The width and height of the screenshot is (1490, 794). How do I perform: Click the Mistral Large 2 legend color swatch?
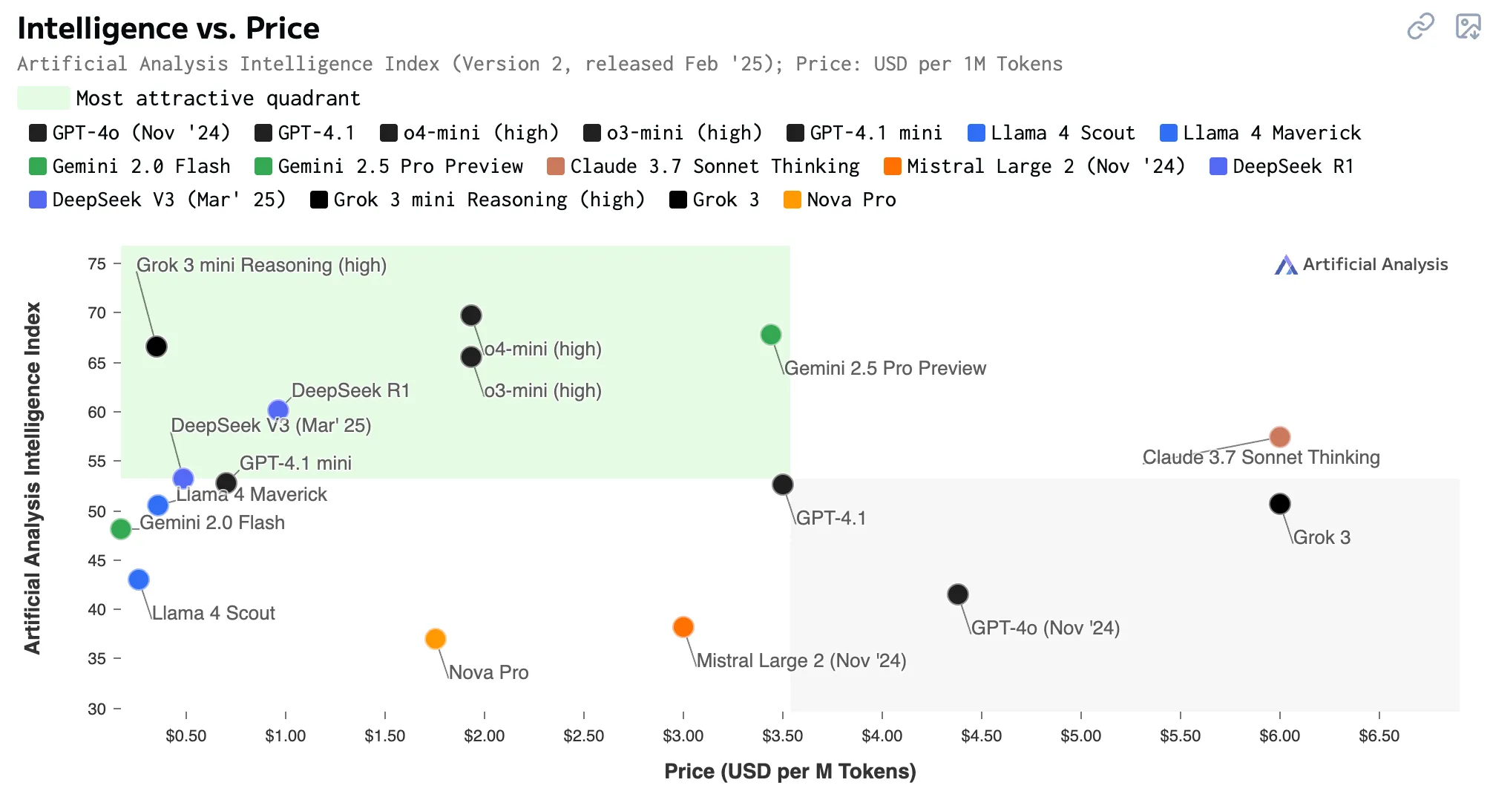892,166
